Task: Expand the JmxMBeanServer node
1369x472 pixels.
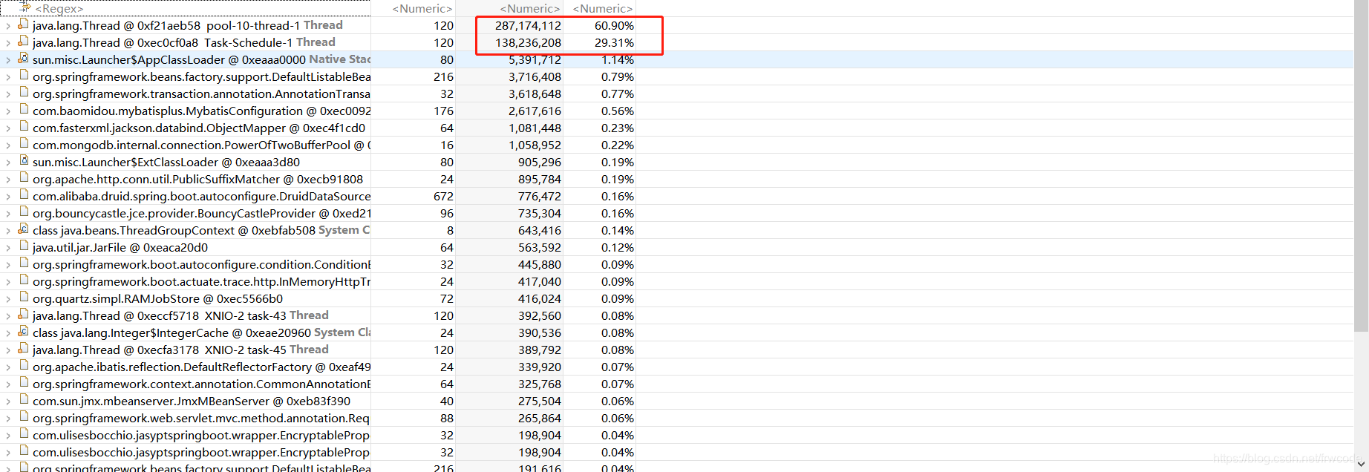Action: click(7, 401)
